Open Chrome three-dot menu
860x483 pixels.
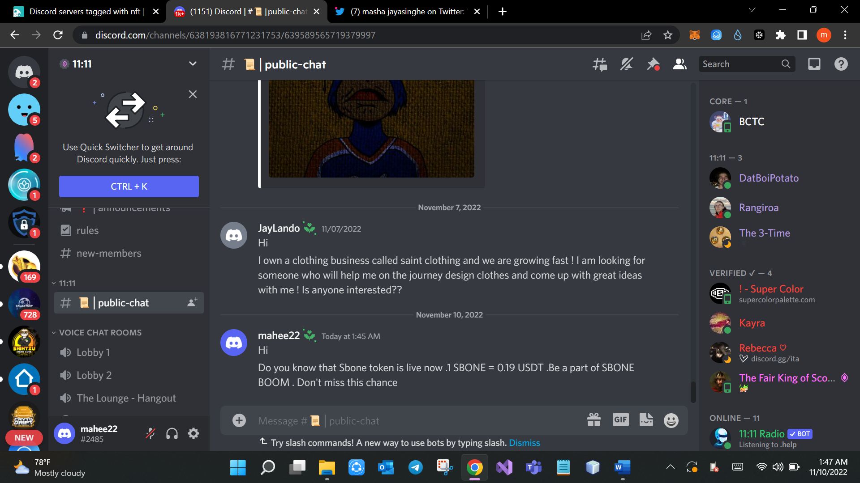pos(845,35)
